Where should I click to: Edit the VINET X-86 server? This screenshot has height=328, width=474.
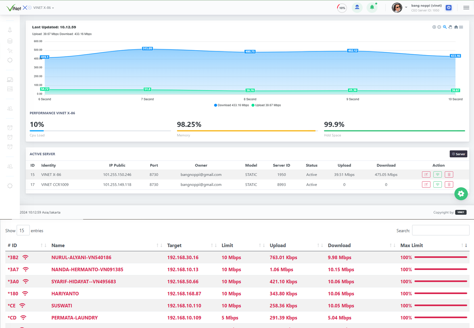click(426, 174)
